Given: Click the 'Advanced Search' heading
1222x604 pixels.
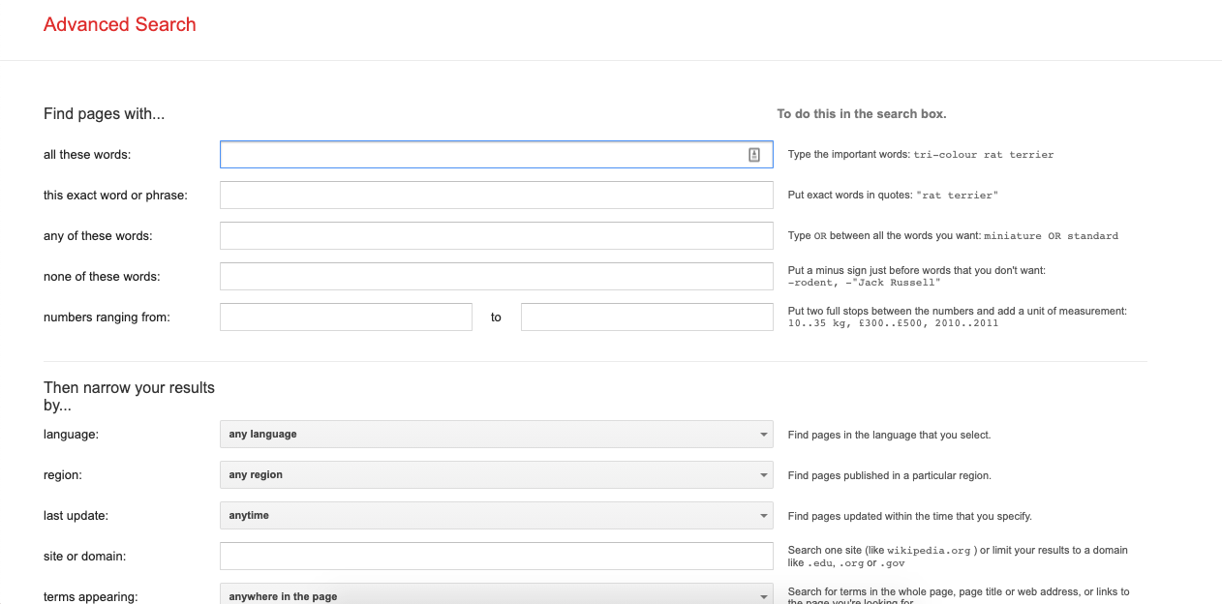Looking at the screenshot, I should (x=120, y=25).
